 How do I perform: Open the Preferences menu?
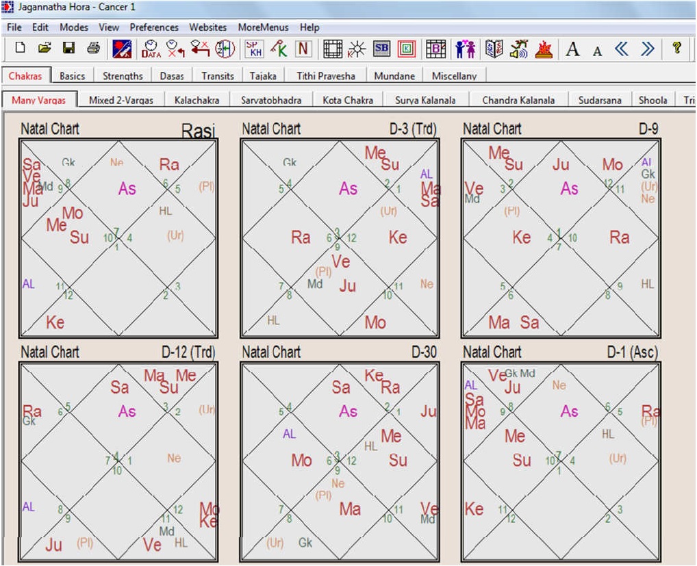(x=154, y=27)
